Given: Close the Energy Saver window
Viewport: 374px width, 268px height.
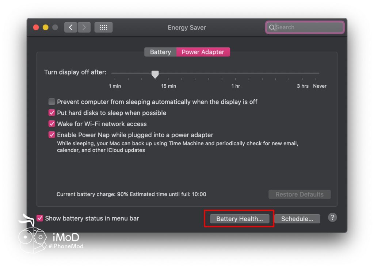Looking at the screenshot, I should 36,27.
